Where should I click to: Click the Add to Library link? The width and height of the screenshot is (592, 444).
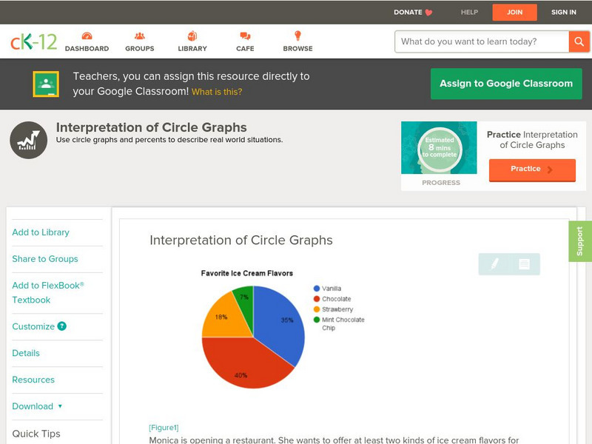(41, 232)
